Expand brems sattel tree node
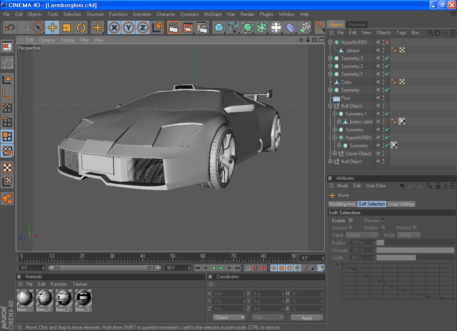 (x=339, y=121)
